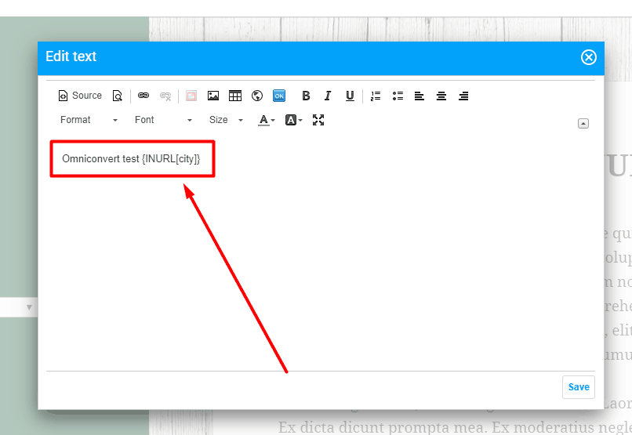The width and height of the screenshot is (632, 435).
Task: Insert an image with the Image icon
Action: (x=212, y=96)
